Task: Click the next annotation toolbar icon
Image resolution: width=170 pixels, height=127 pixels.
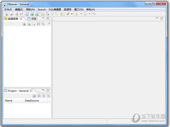Action: [77, 14]
